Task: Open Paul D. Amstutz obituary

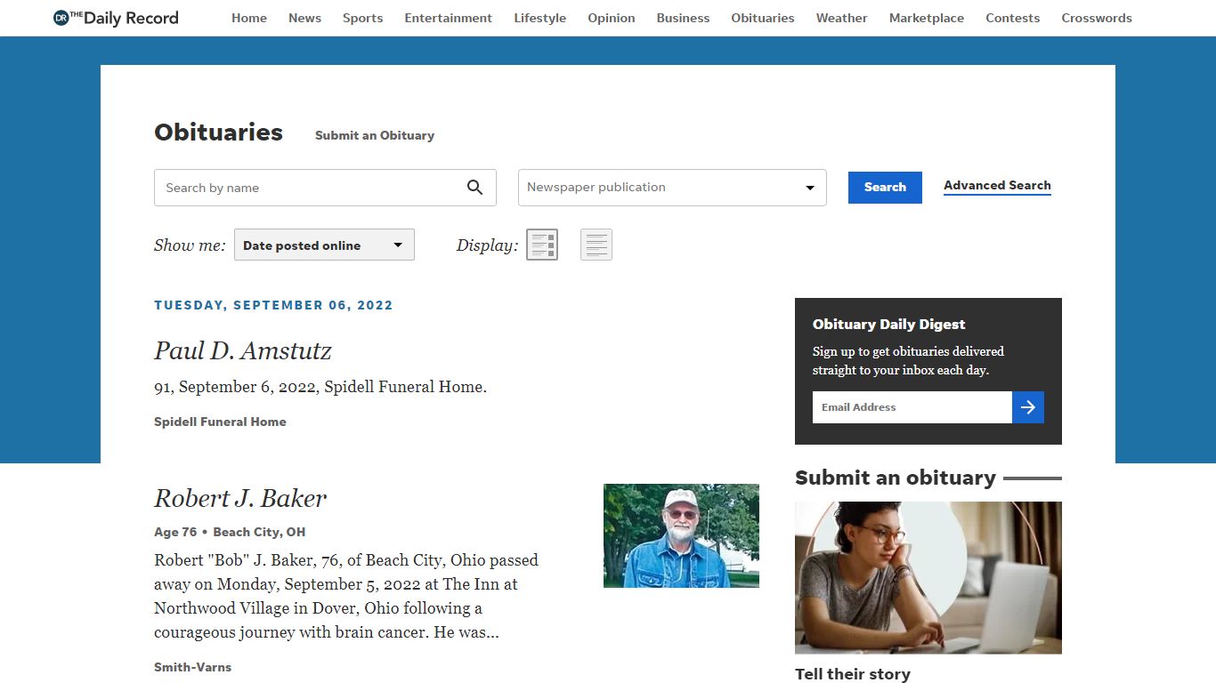Action: point(243,350)
